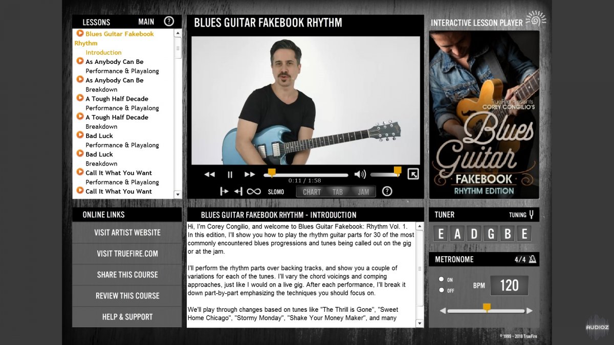Play the high E string tuner note
This screenshot has width=614, height=345.
coord(524,234)
